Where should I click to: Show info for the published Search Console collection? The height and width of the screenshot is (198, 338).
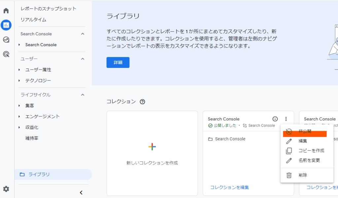(275, 119)
